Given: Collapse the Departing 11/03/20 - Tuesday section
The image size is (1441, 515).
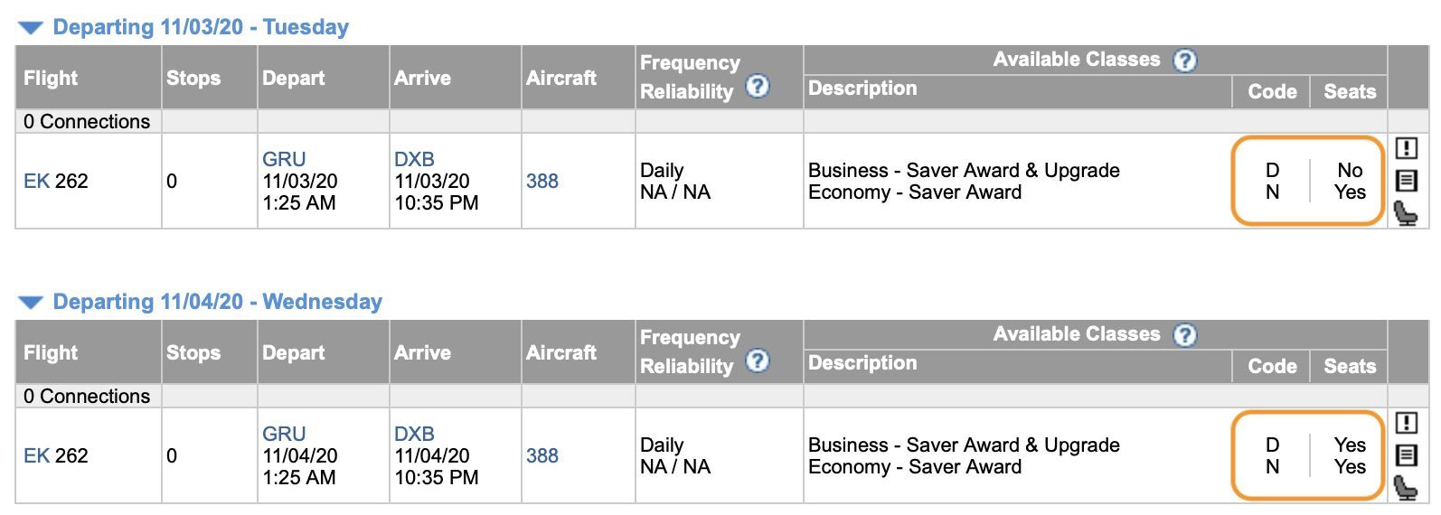Looking at the screenshot, I should coord(31,28).
